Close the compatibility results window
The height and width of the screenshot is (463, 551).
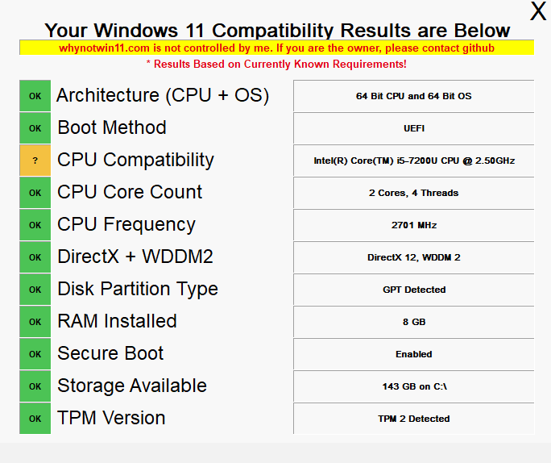[538, 11]
